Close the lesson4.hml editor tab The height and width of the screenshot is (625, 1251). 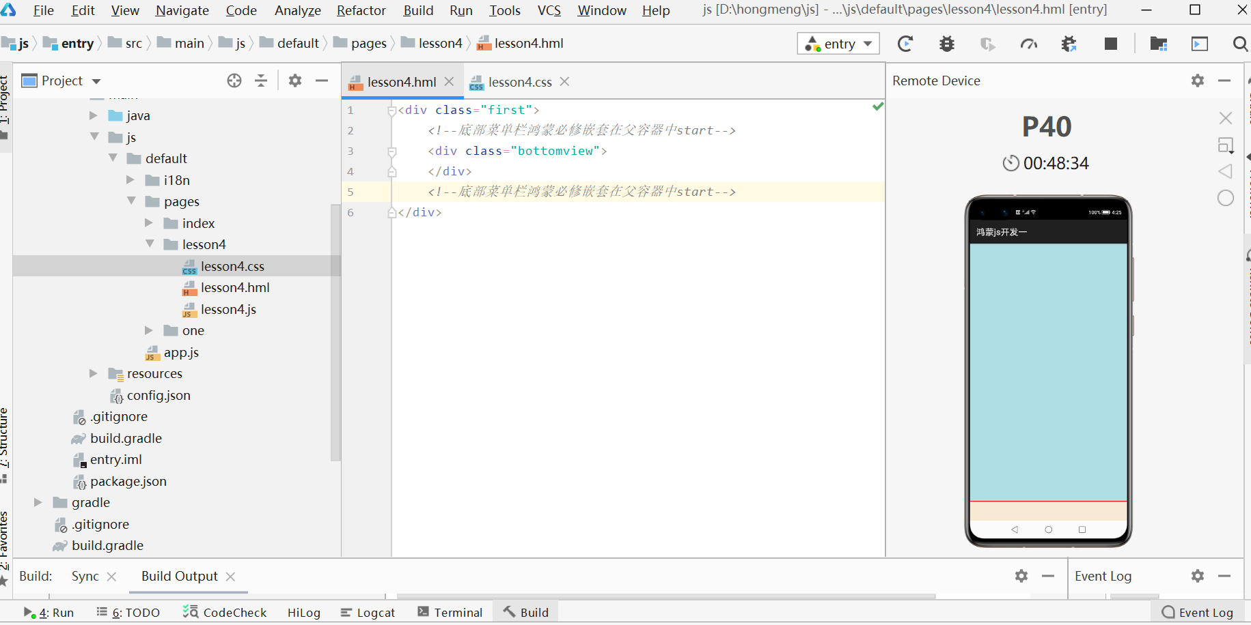click(449, 81)
